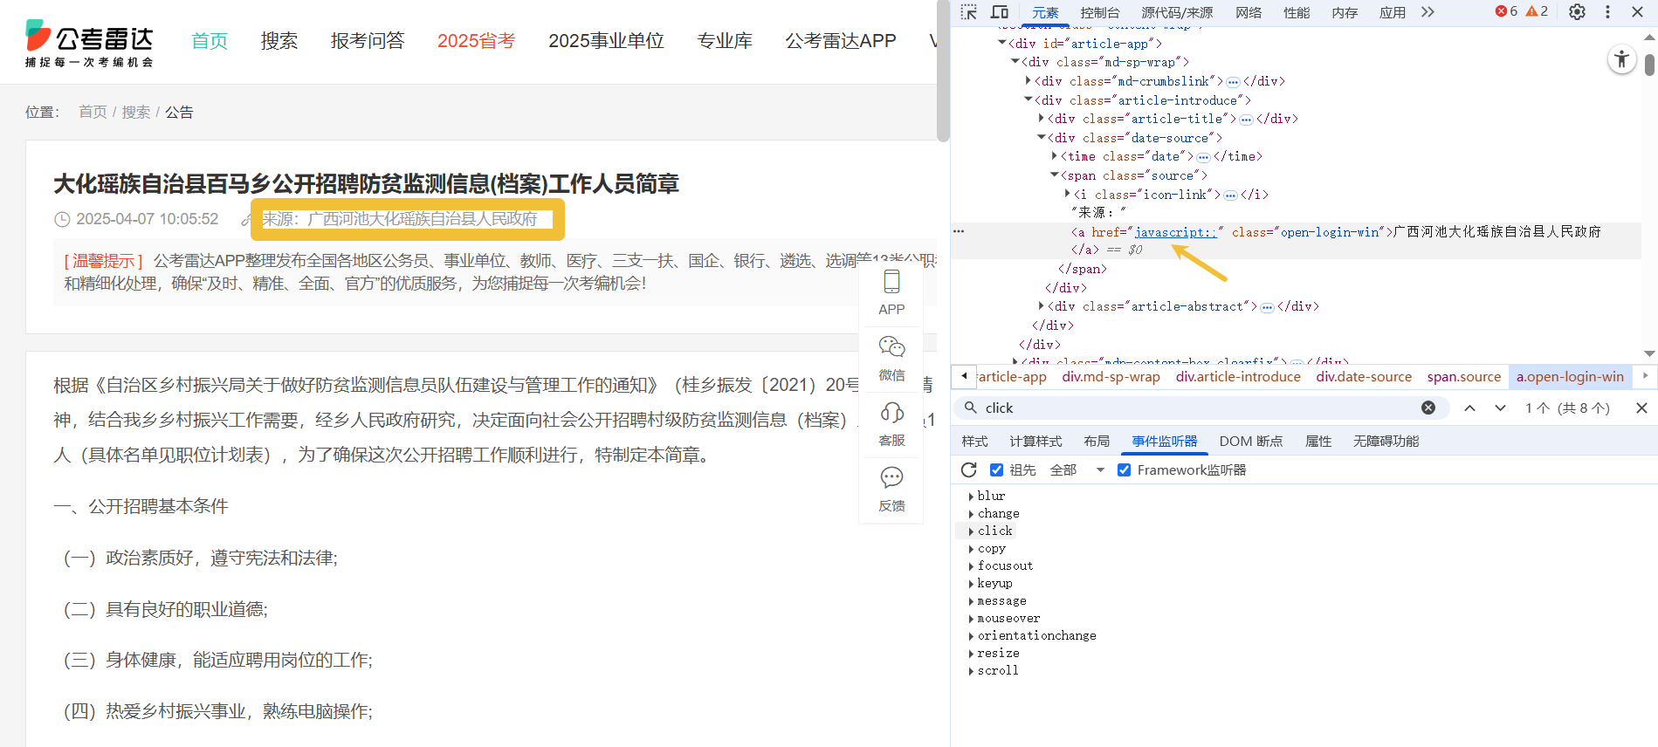Screen dimensions: 1658x747
Task: Open the 2025省考 navigation link
Action: [x=476, y=41]
